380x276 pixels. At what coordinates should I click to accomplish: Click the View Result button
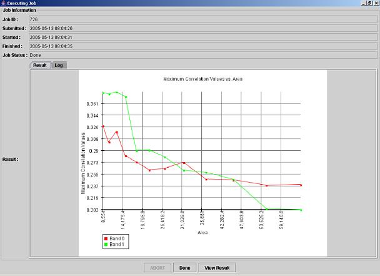click(x=217, y=268)
